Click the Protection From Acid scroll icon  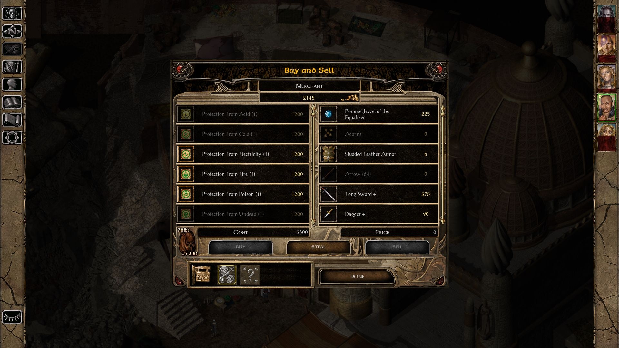pyautogui.click(x=186, y=114)
